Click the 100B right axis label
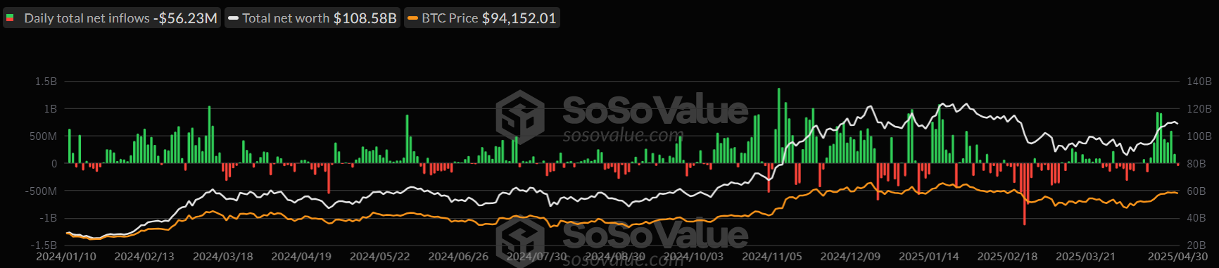The width and height of the screenshot is (1219, 268). click(1199, 136)
